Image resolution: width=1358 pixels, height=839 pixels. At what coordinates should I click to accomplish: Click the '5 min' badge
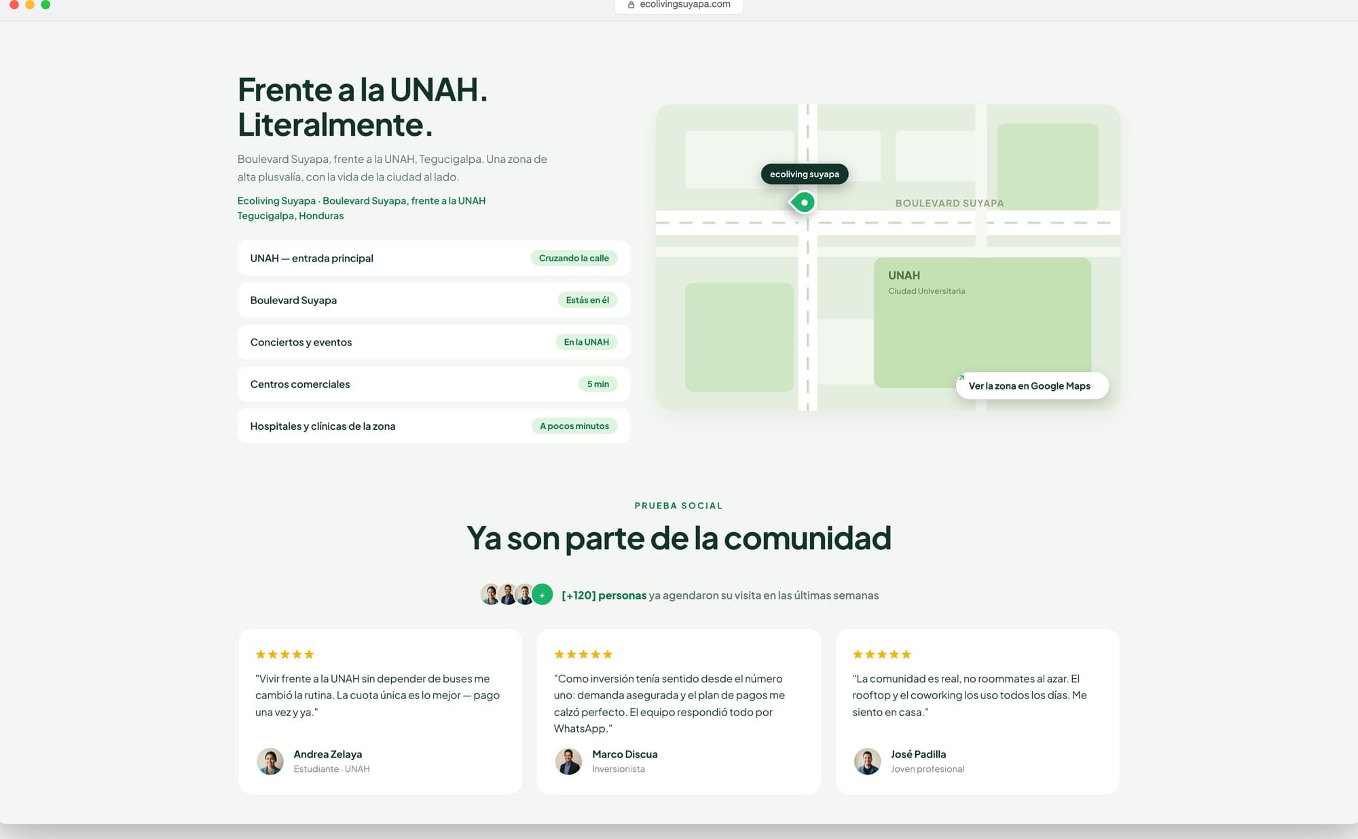(598, 384)
